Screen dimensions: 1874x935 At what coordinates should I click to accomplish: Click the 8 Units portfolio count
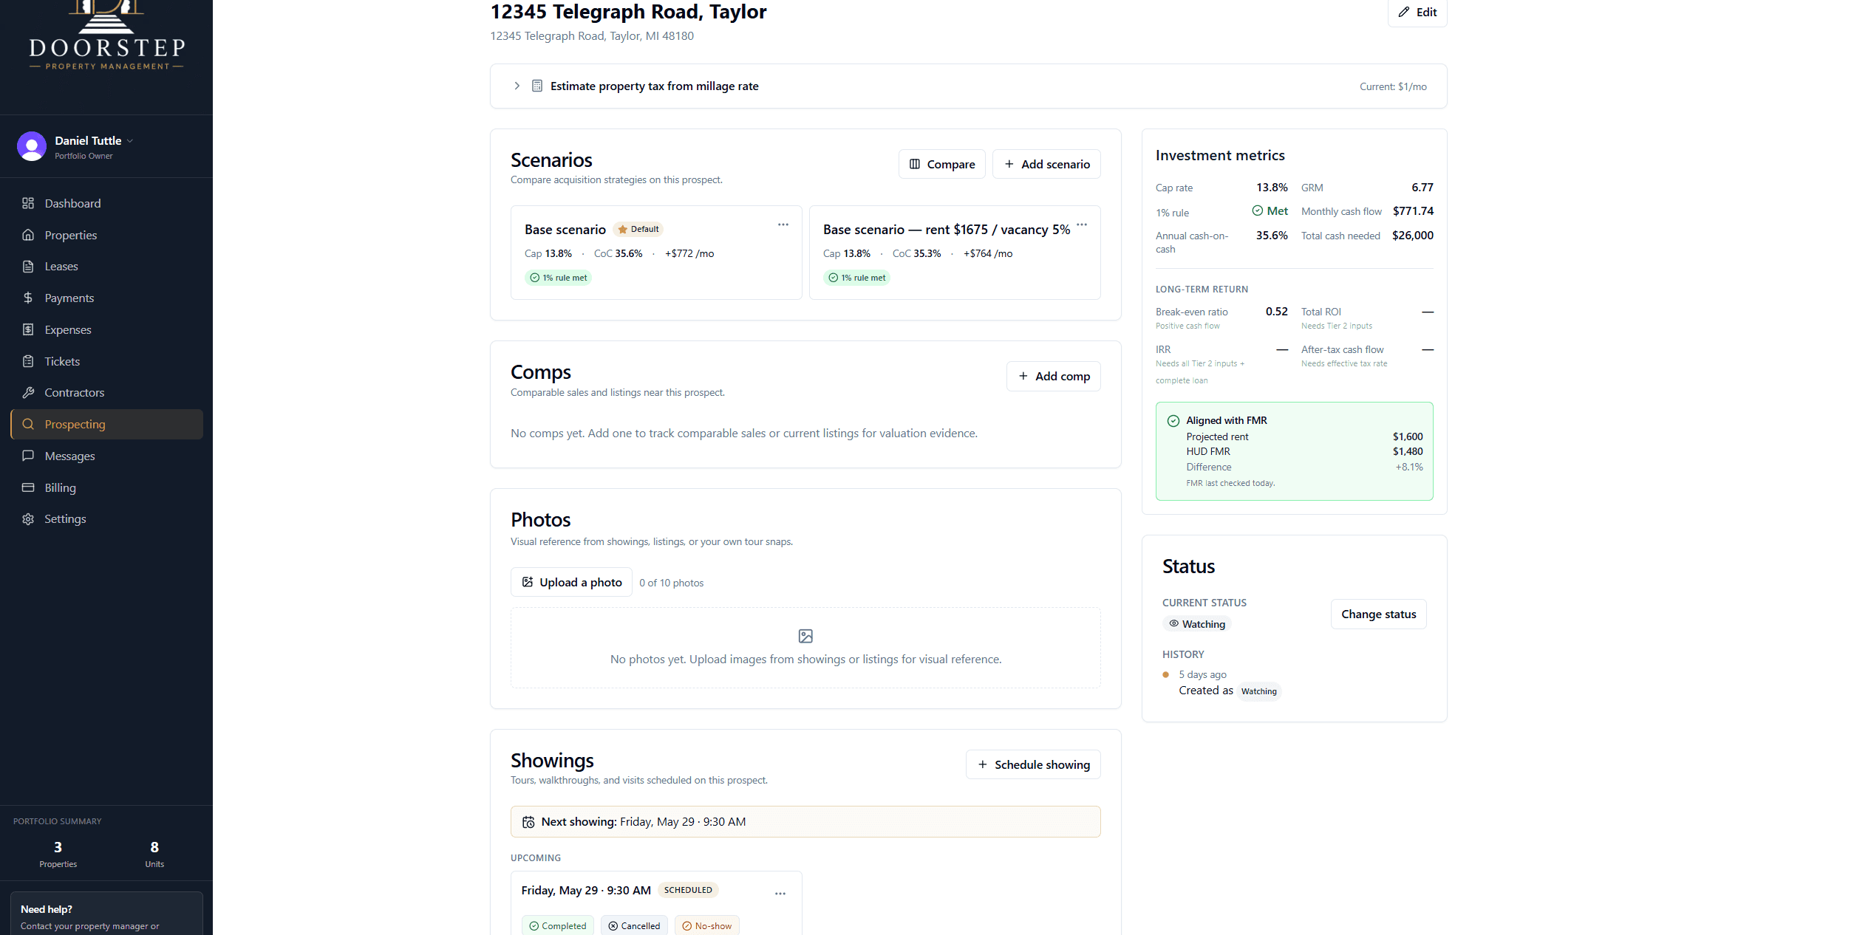(154, 854)
